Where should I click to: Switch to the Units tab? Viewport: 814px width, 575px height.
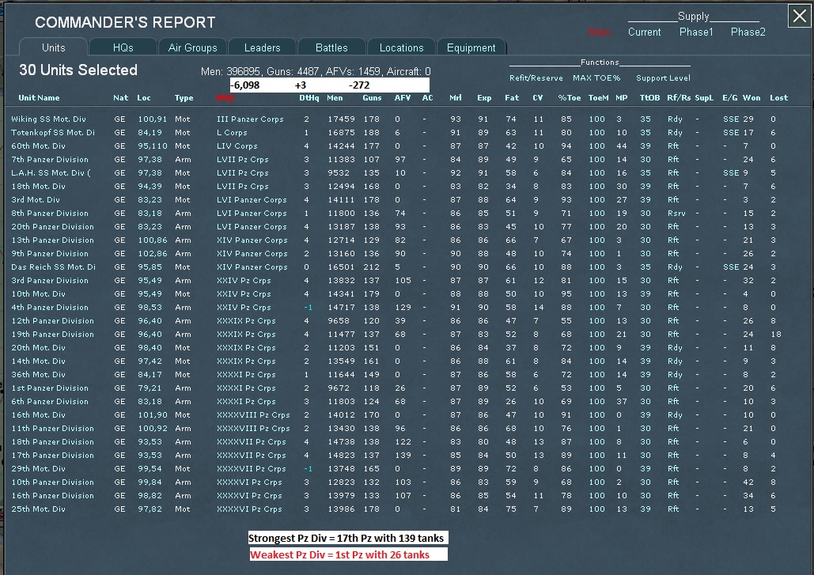(x=54, y=47)
